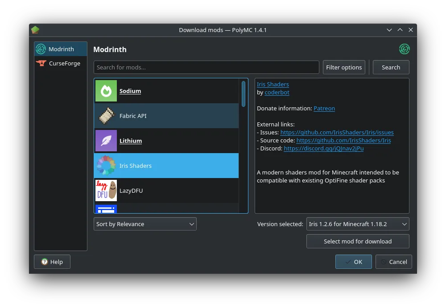This screenshot has height=308, width=446.
Task: Click the Sodium mod icon
Action: pyautogui.click(x=106, y=91)
